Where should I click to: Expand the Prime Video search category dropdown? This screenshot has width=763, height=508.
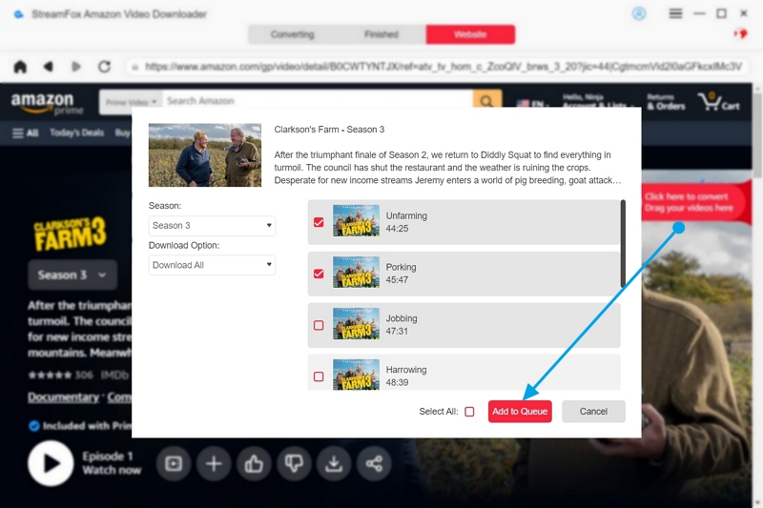131,102
